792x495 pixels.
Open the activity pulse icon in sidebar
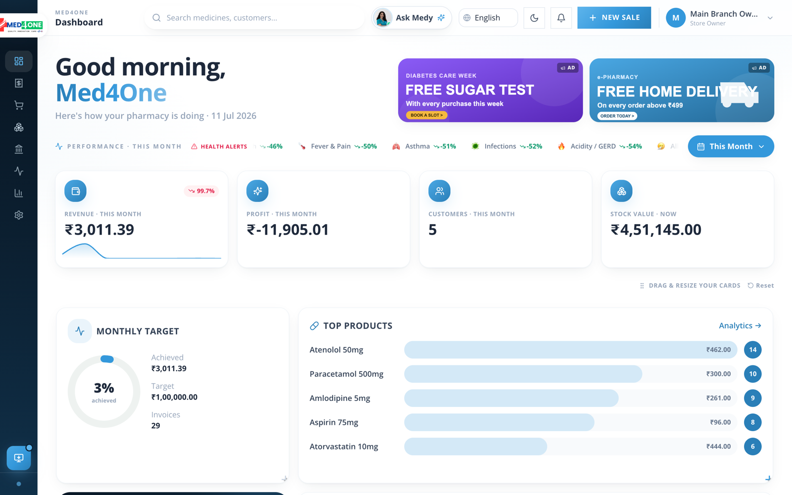[19, 171]
